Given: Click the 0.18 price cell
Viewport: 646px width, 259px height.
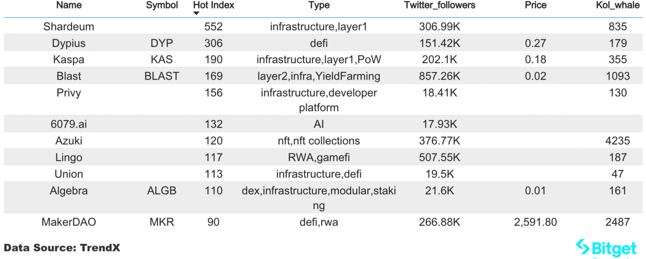Looking at the screenshot, I should [536, 60].
